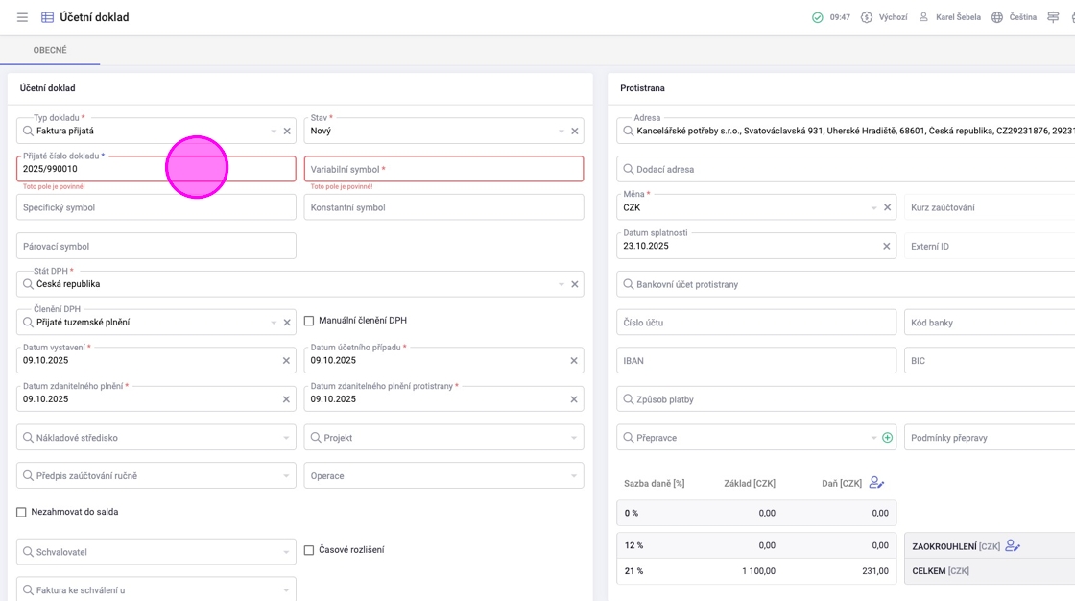Check Nezahrnovat do salda
Screen dimensions: 1075x601
[x=21, y=513]
